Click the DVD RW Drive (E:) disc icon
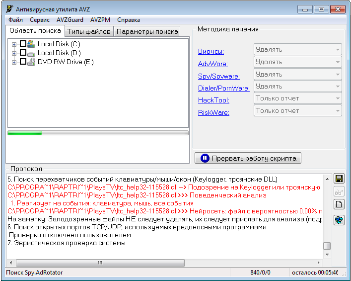This screenshot has height=281, width=351. (31, 62)
